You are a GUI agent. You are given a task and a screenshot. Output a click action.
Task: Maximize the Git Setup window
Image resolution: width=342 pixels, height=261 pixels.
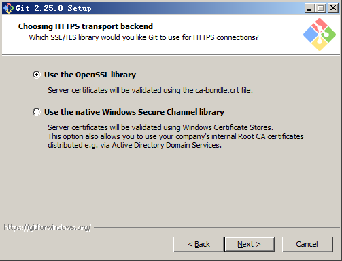tap(321, 8)
